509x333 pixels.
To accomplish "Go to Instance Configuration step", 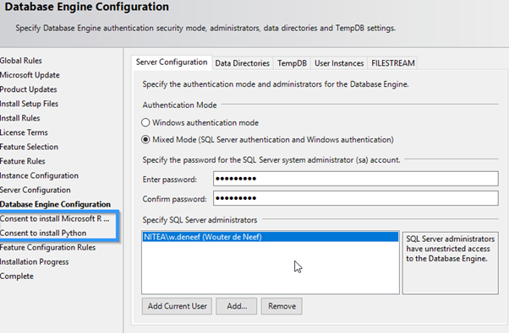I will 39,175.
